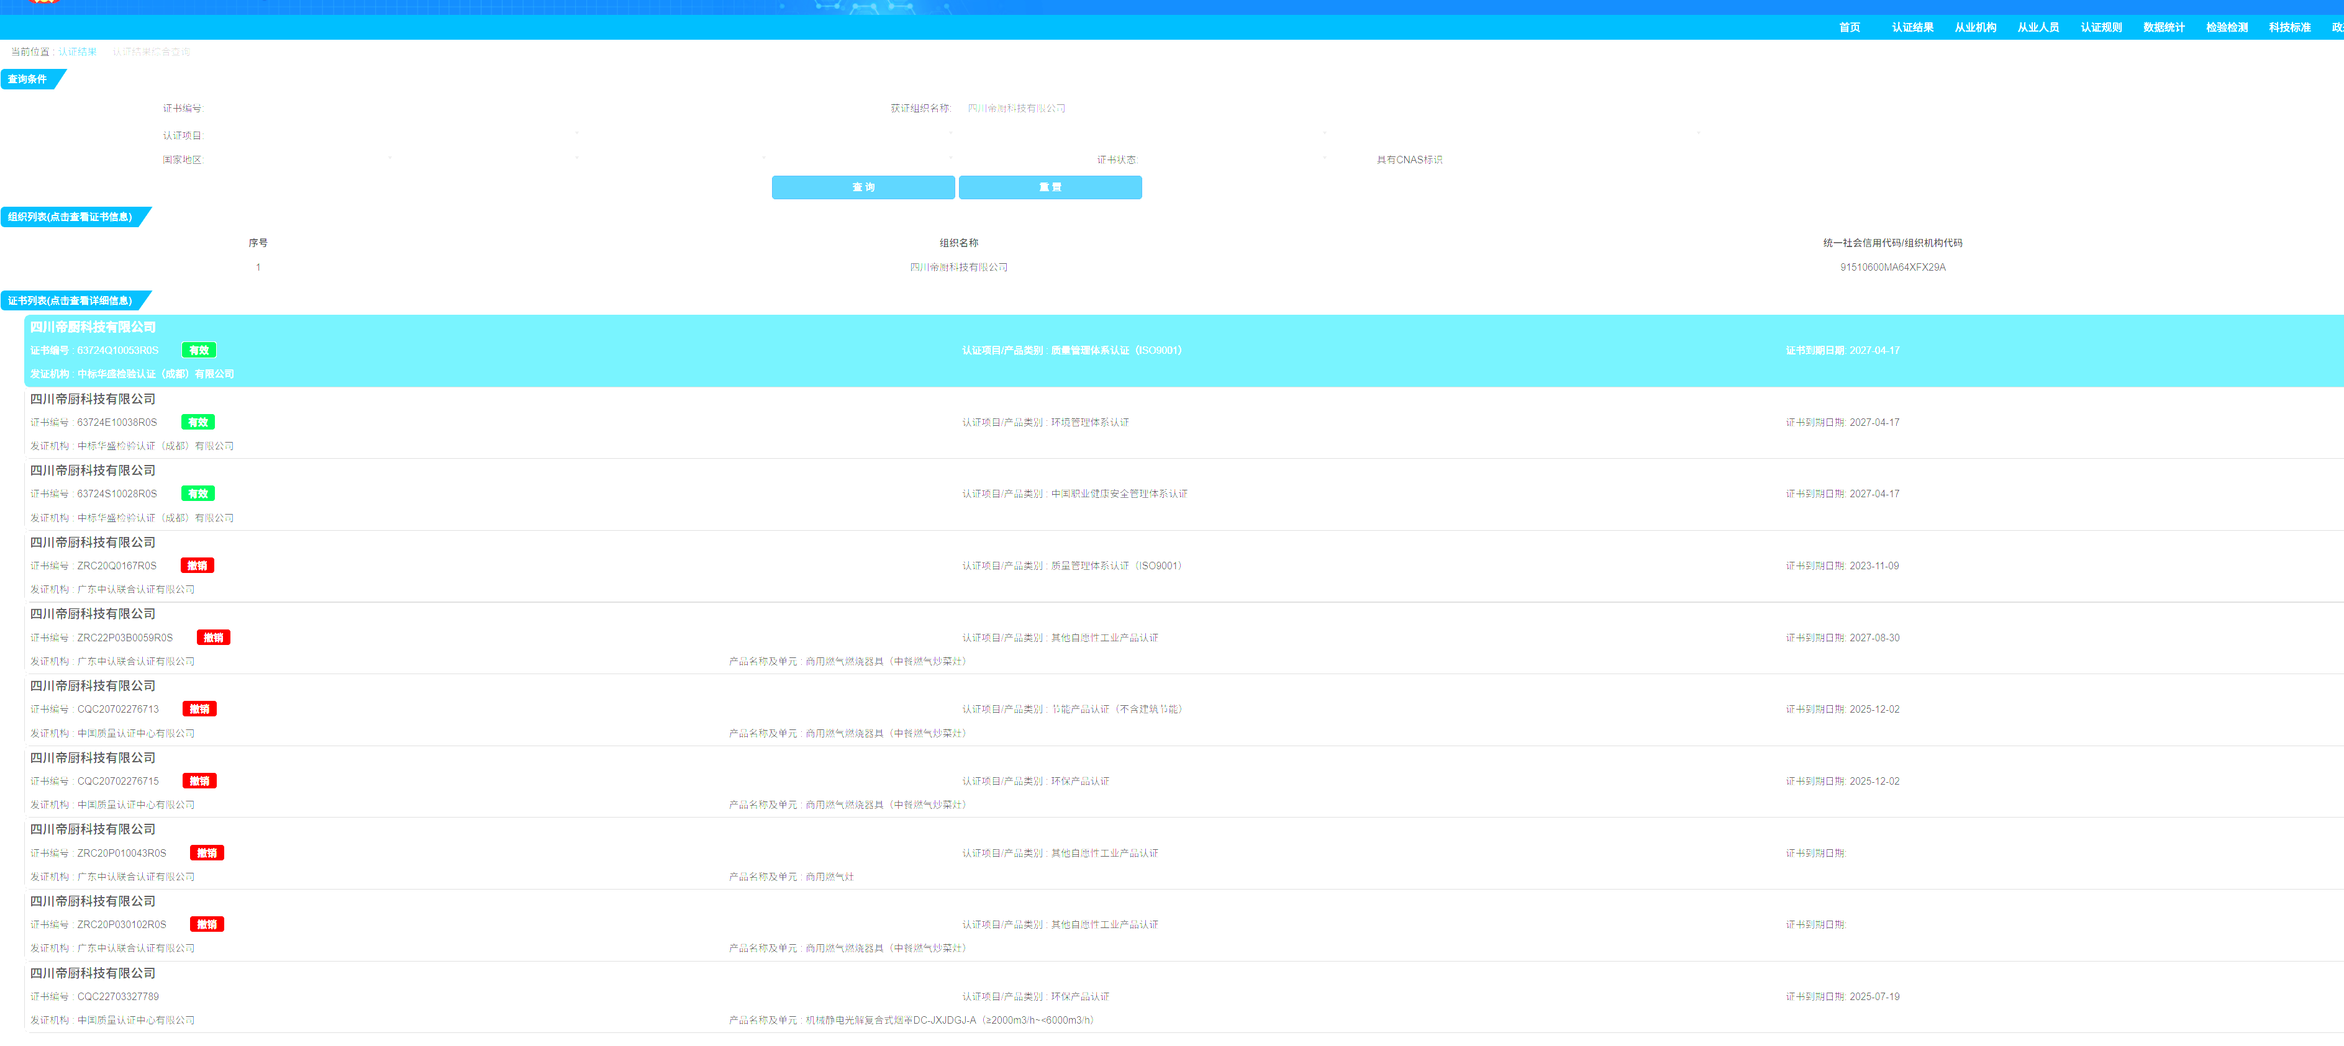Click the 获证组织名称 input field
Viewport: 2344px width, 1046px height.
click(x=1016, y=108)
